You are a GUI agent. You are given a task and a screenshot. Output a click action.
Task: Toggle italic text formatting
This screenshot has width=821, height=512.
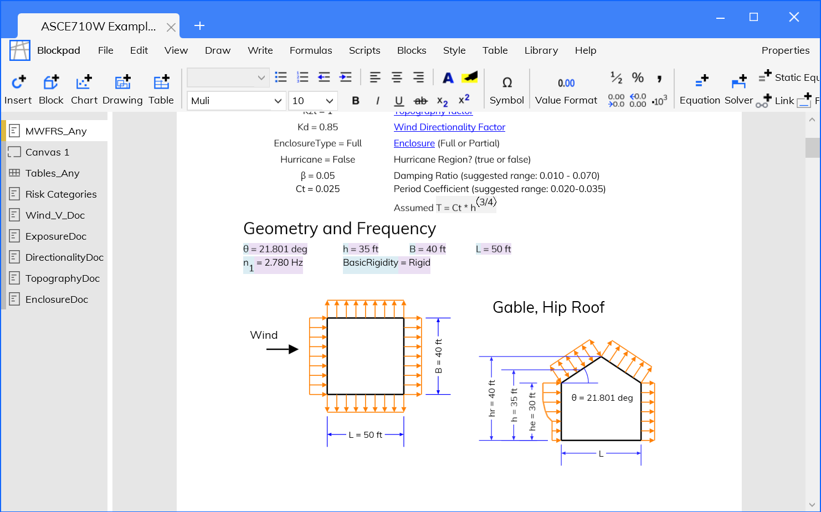tap(377, 101)
